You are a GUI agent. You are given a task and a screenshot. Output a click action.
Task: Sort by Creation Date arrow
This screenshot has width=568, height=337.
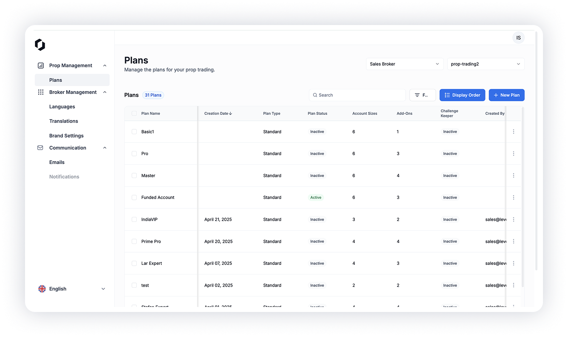click(231, 113)
